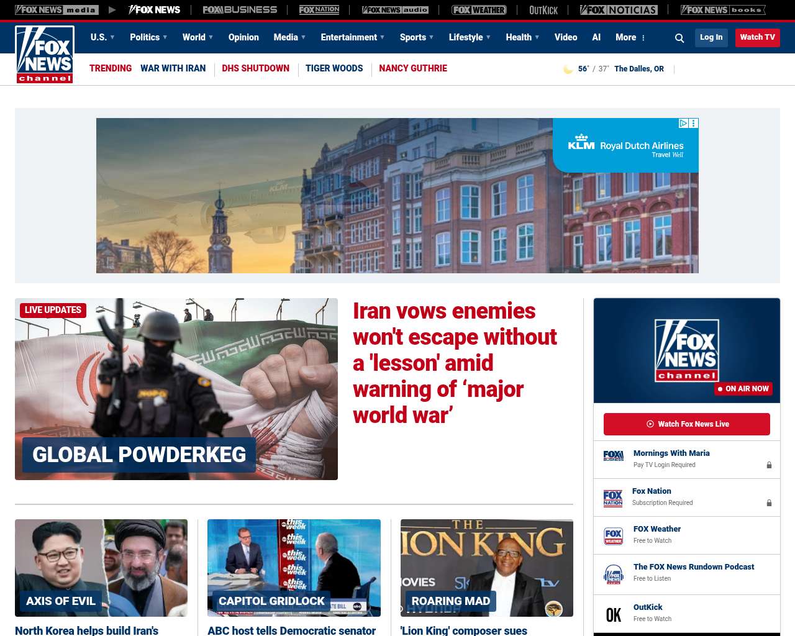The width and height of the screenshot is (795, 636).
Task: Click the OutKick OK icon in sidebar
Action: tap(613, 614)
